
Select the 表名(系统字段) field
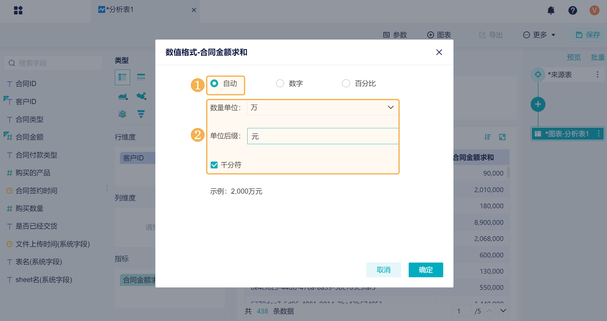(x=38, y=262)
